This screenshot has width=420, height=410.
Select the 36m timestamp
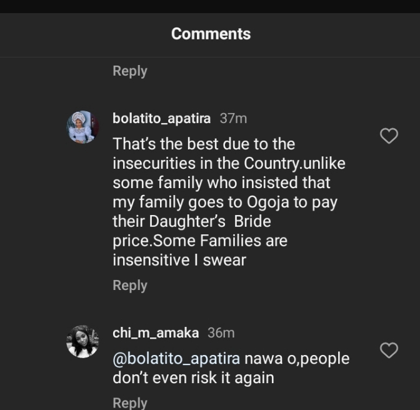[x=221, y=333]
